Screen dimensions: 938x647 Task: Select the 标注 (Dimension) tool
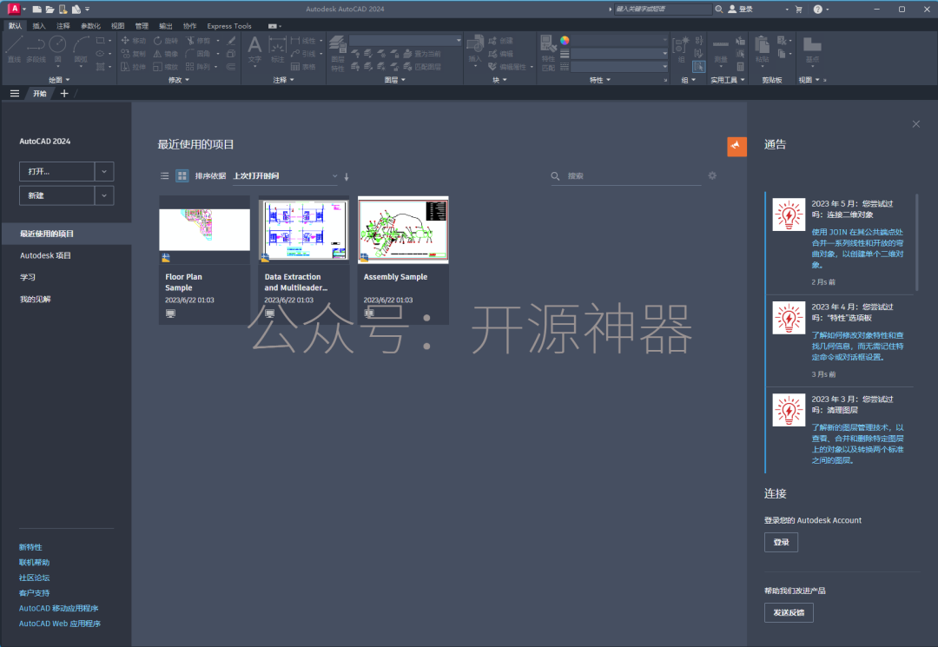tap(278, 49)
